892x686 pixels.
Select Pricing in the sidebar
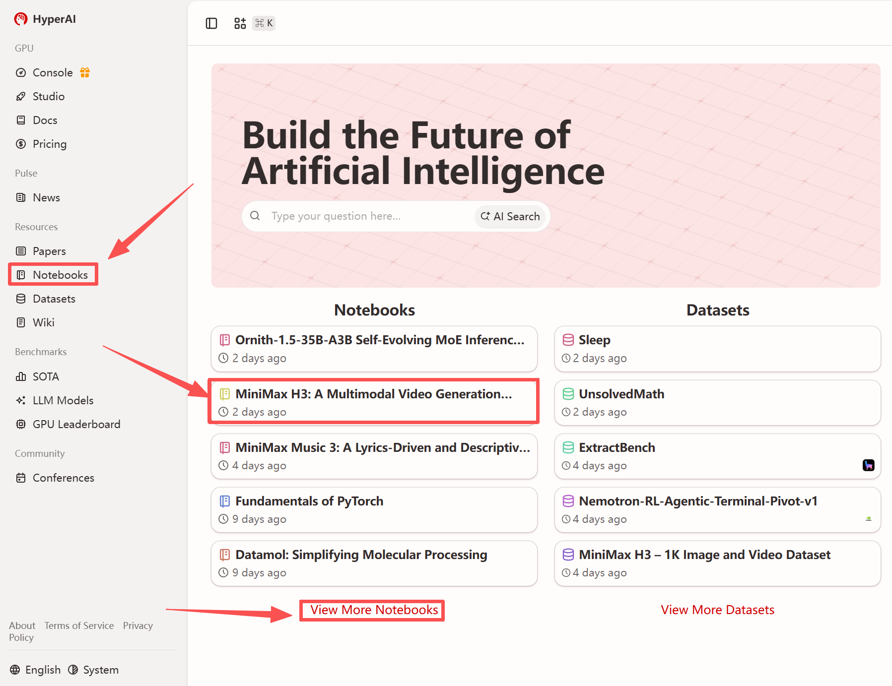tap(49, 144)
